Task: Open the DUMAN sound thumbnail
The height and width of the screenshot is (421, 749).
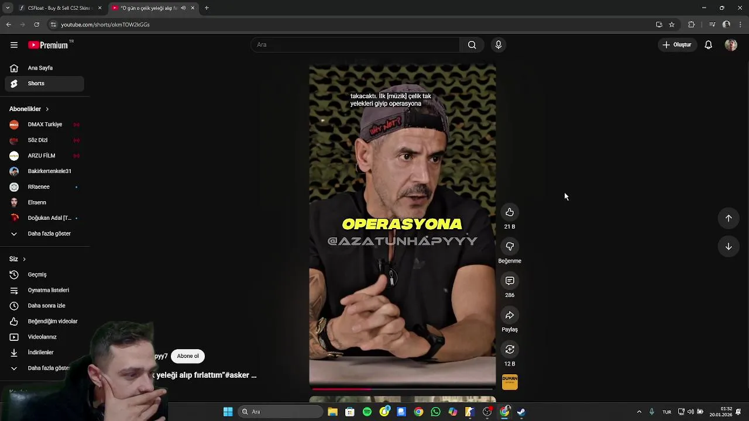Action: click(x=510, y=382)
